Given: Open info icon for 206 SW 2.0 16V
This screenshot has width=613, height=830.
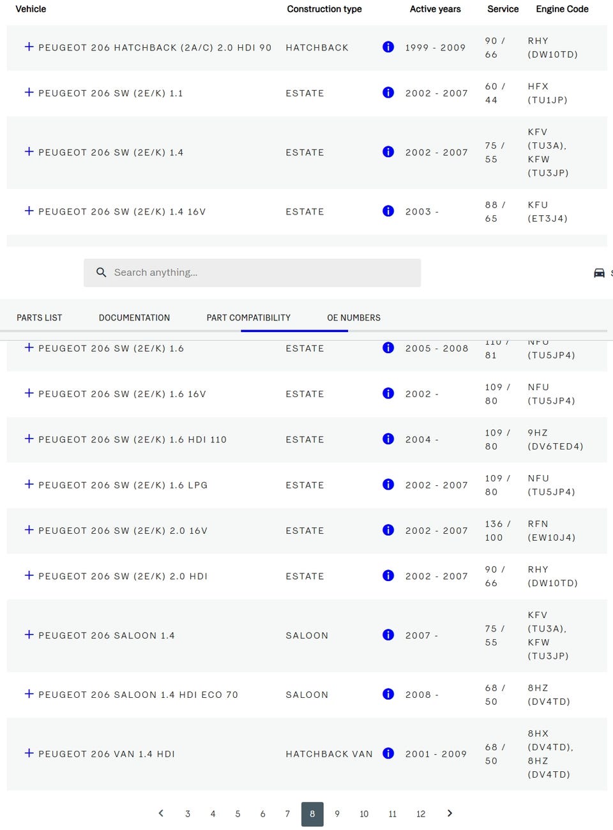Looking at the screenshot, I should 388,530.
